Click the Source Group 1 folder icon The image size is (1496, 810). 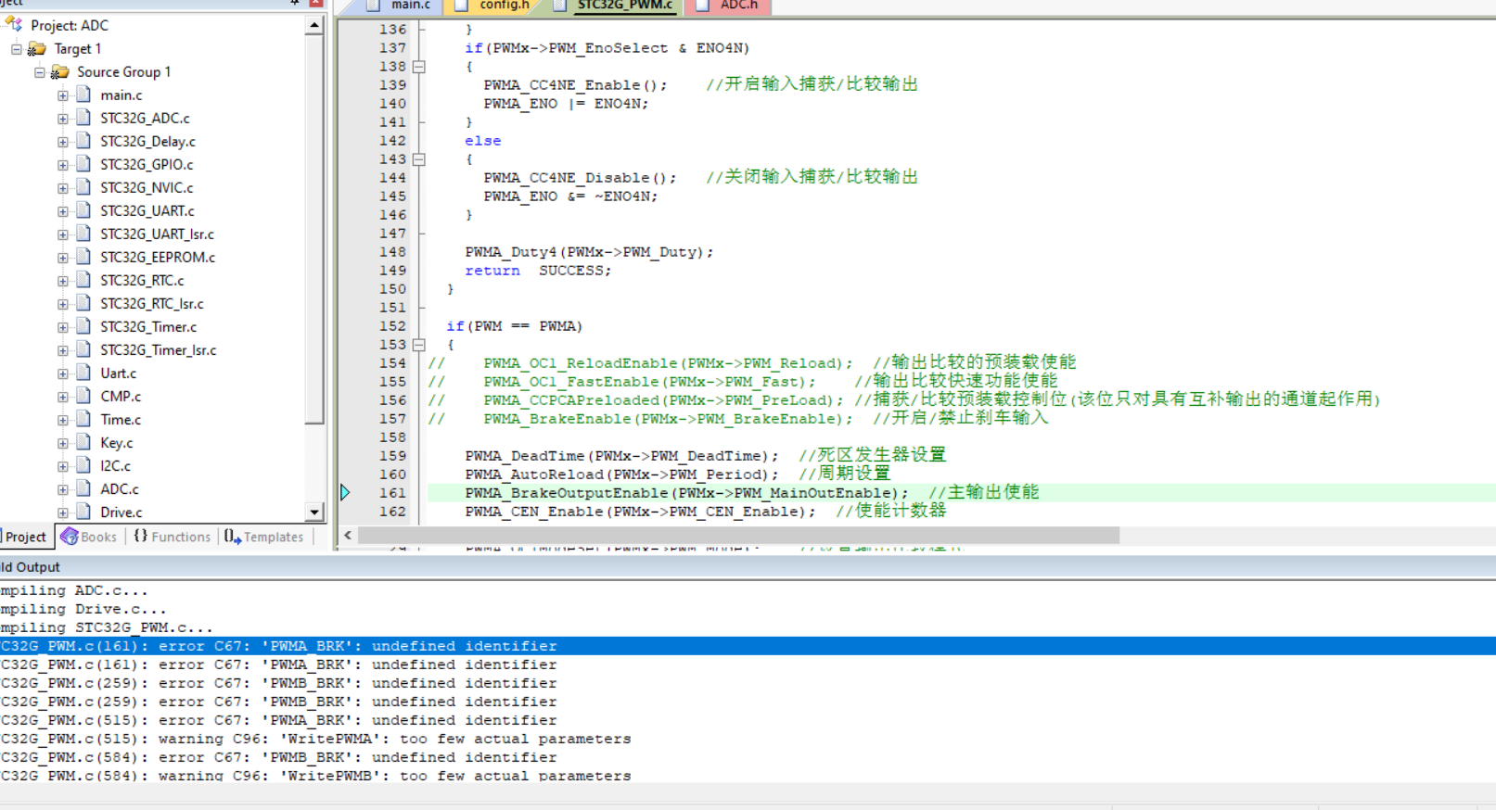click(x=60, y=71)
